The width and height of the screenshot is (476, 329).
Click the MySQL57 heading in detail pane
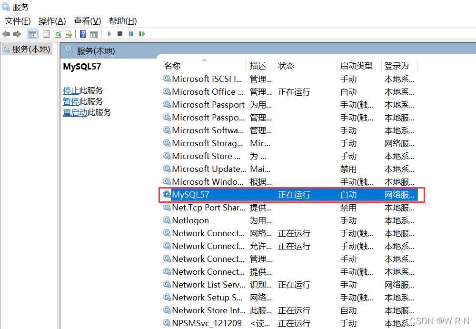pos(82,67)
